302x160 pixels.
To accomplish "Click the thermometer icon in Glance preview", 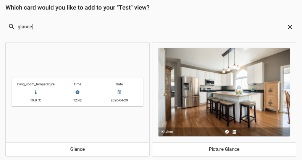I will [36, 92].
